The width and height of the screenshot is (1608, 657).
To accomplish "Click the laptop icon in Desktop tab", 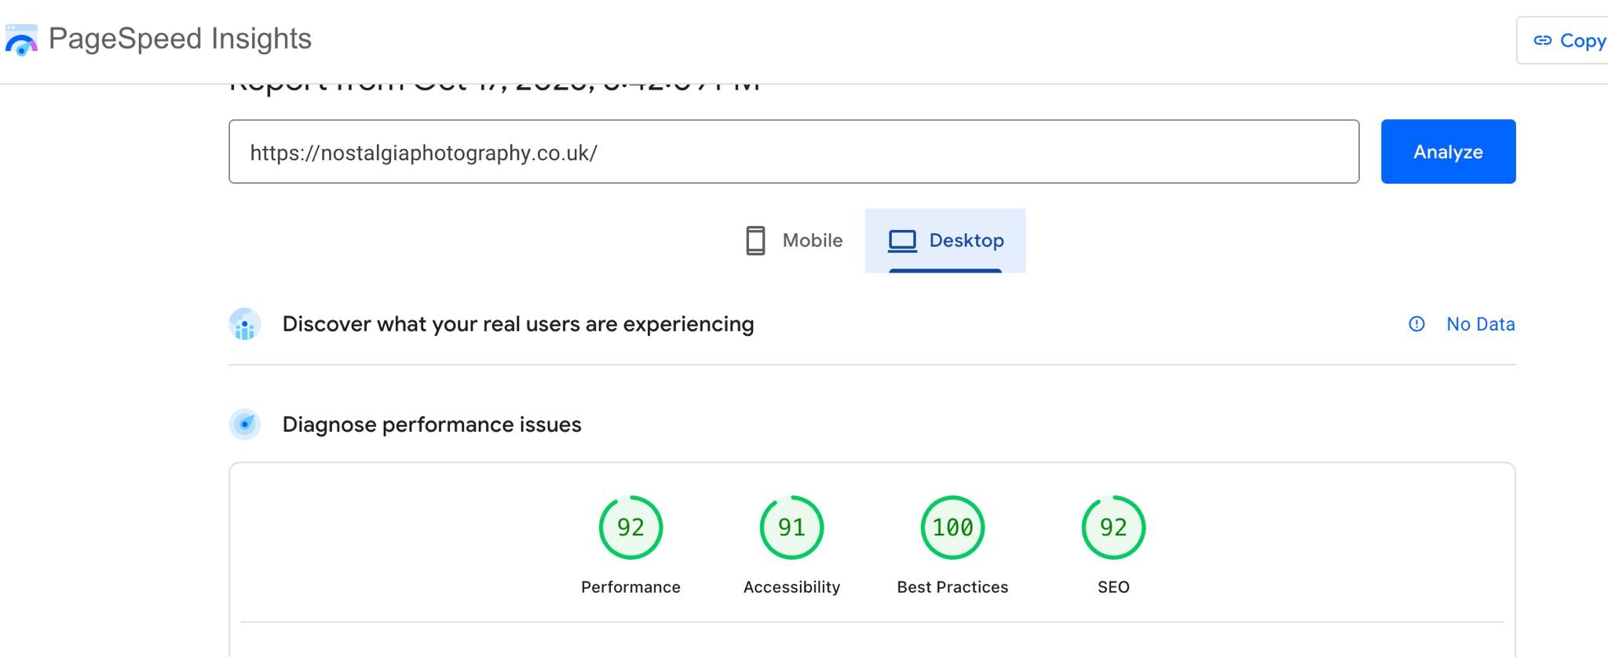I will tap(902, 240).
